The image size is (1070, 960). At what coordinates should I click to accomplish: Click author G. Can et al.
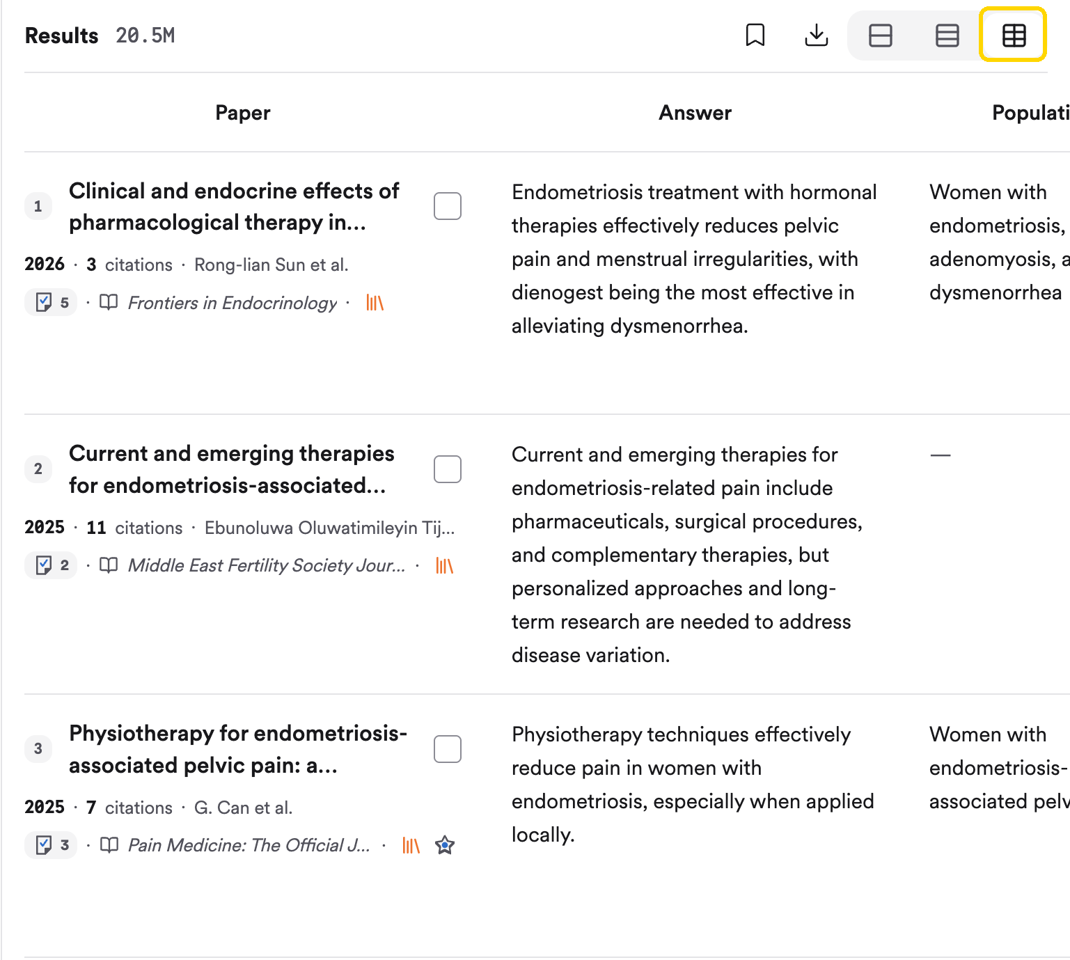click(x=244, y=808)
